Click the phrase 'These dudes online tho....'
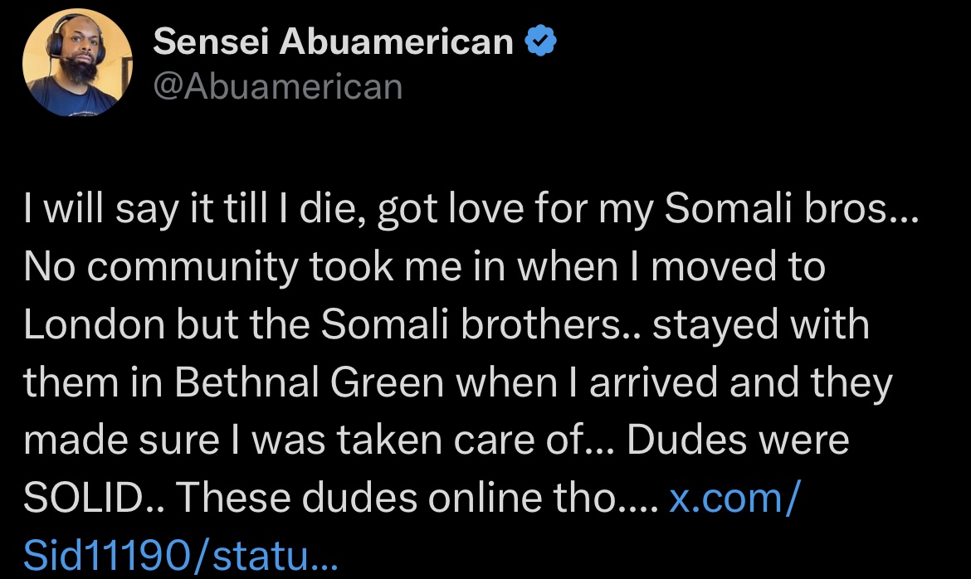Screen dimensions: 971x579 (417, 497)
